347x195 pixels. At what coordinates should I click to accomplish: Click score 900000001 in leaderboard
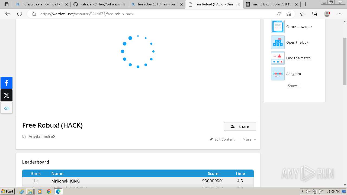[213, 181]
